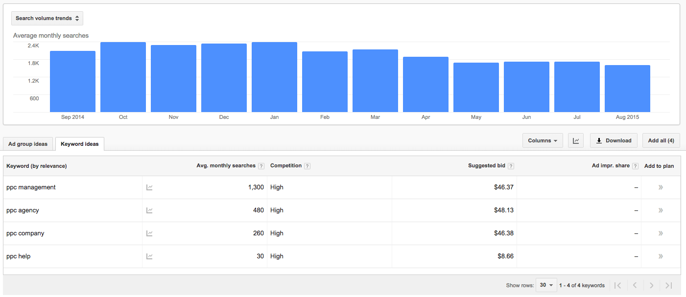Viewport: 686px width, 297px height.
Task: Go to previous page of keywords
Action: [635, 285]
